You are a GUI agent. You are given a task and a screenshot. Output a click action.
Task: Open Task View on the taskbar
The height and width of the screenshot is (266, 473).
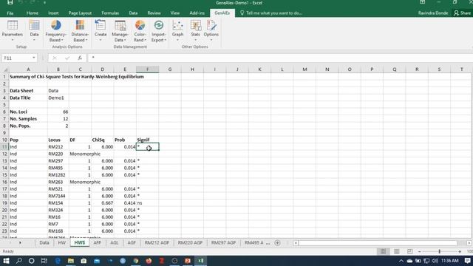[x=44, y=261]
